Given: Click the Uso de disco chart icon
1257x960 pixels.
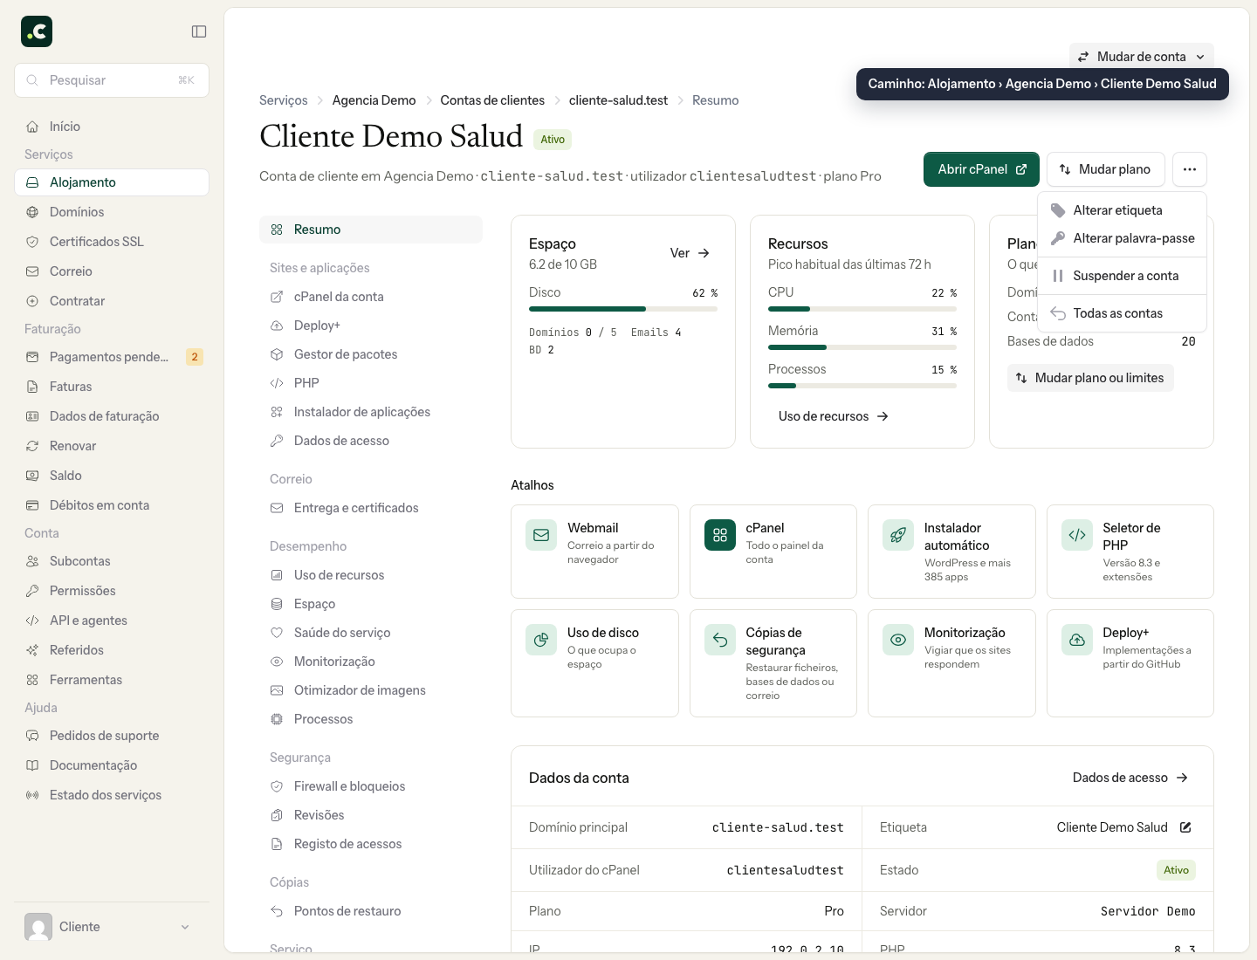Looking at the screenshot, I should click(x=541, y=640).
